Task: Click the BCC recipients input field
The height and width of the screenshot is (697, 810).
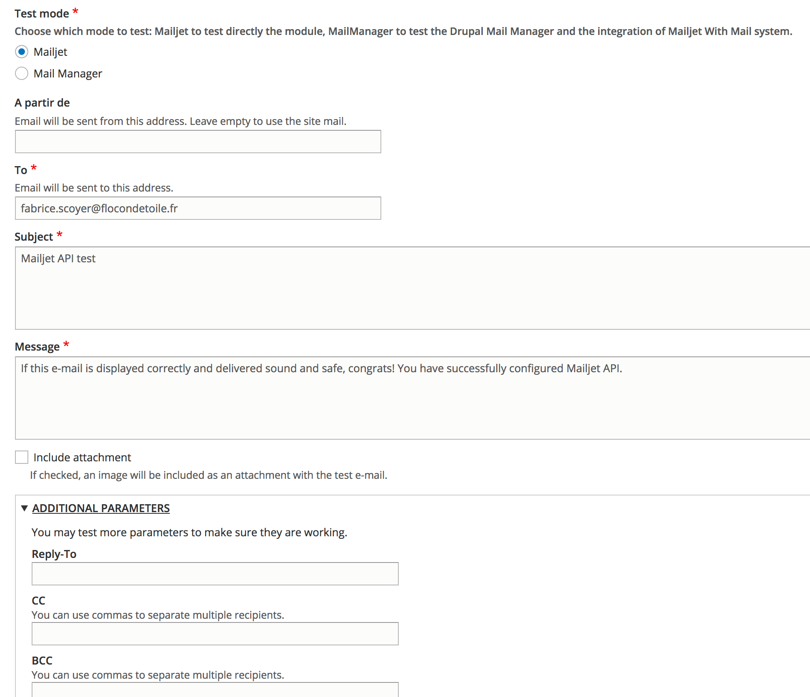Action: 215,690
